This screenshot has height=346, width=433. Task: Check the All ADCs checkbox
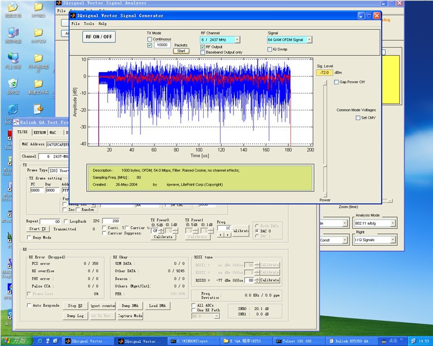[193, 305]
